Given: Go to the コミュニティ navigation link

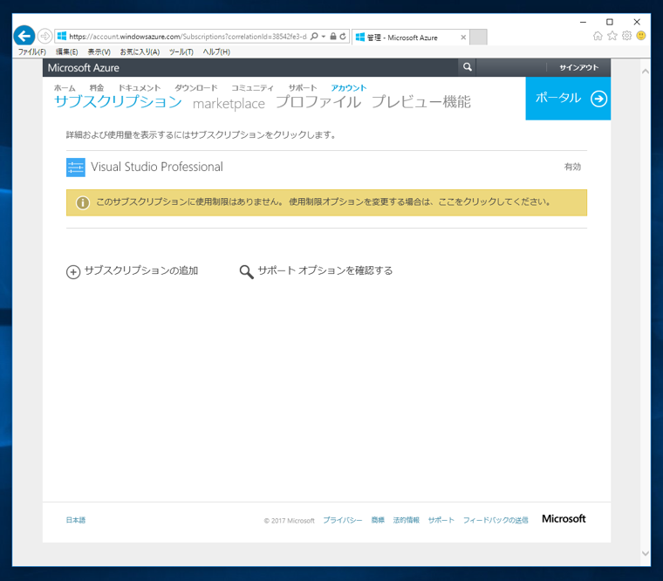Looking at the screenshot, I should pos(252,88).
